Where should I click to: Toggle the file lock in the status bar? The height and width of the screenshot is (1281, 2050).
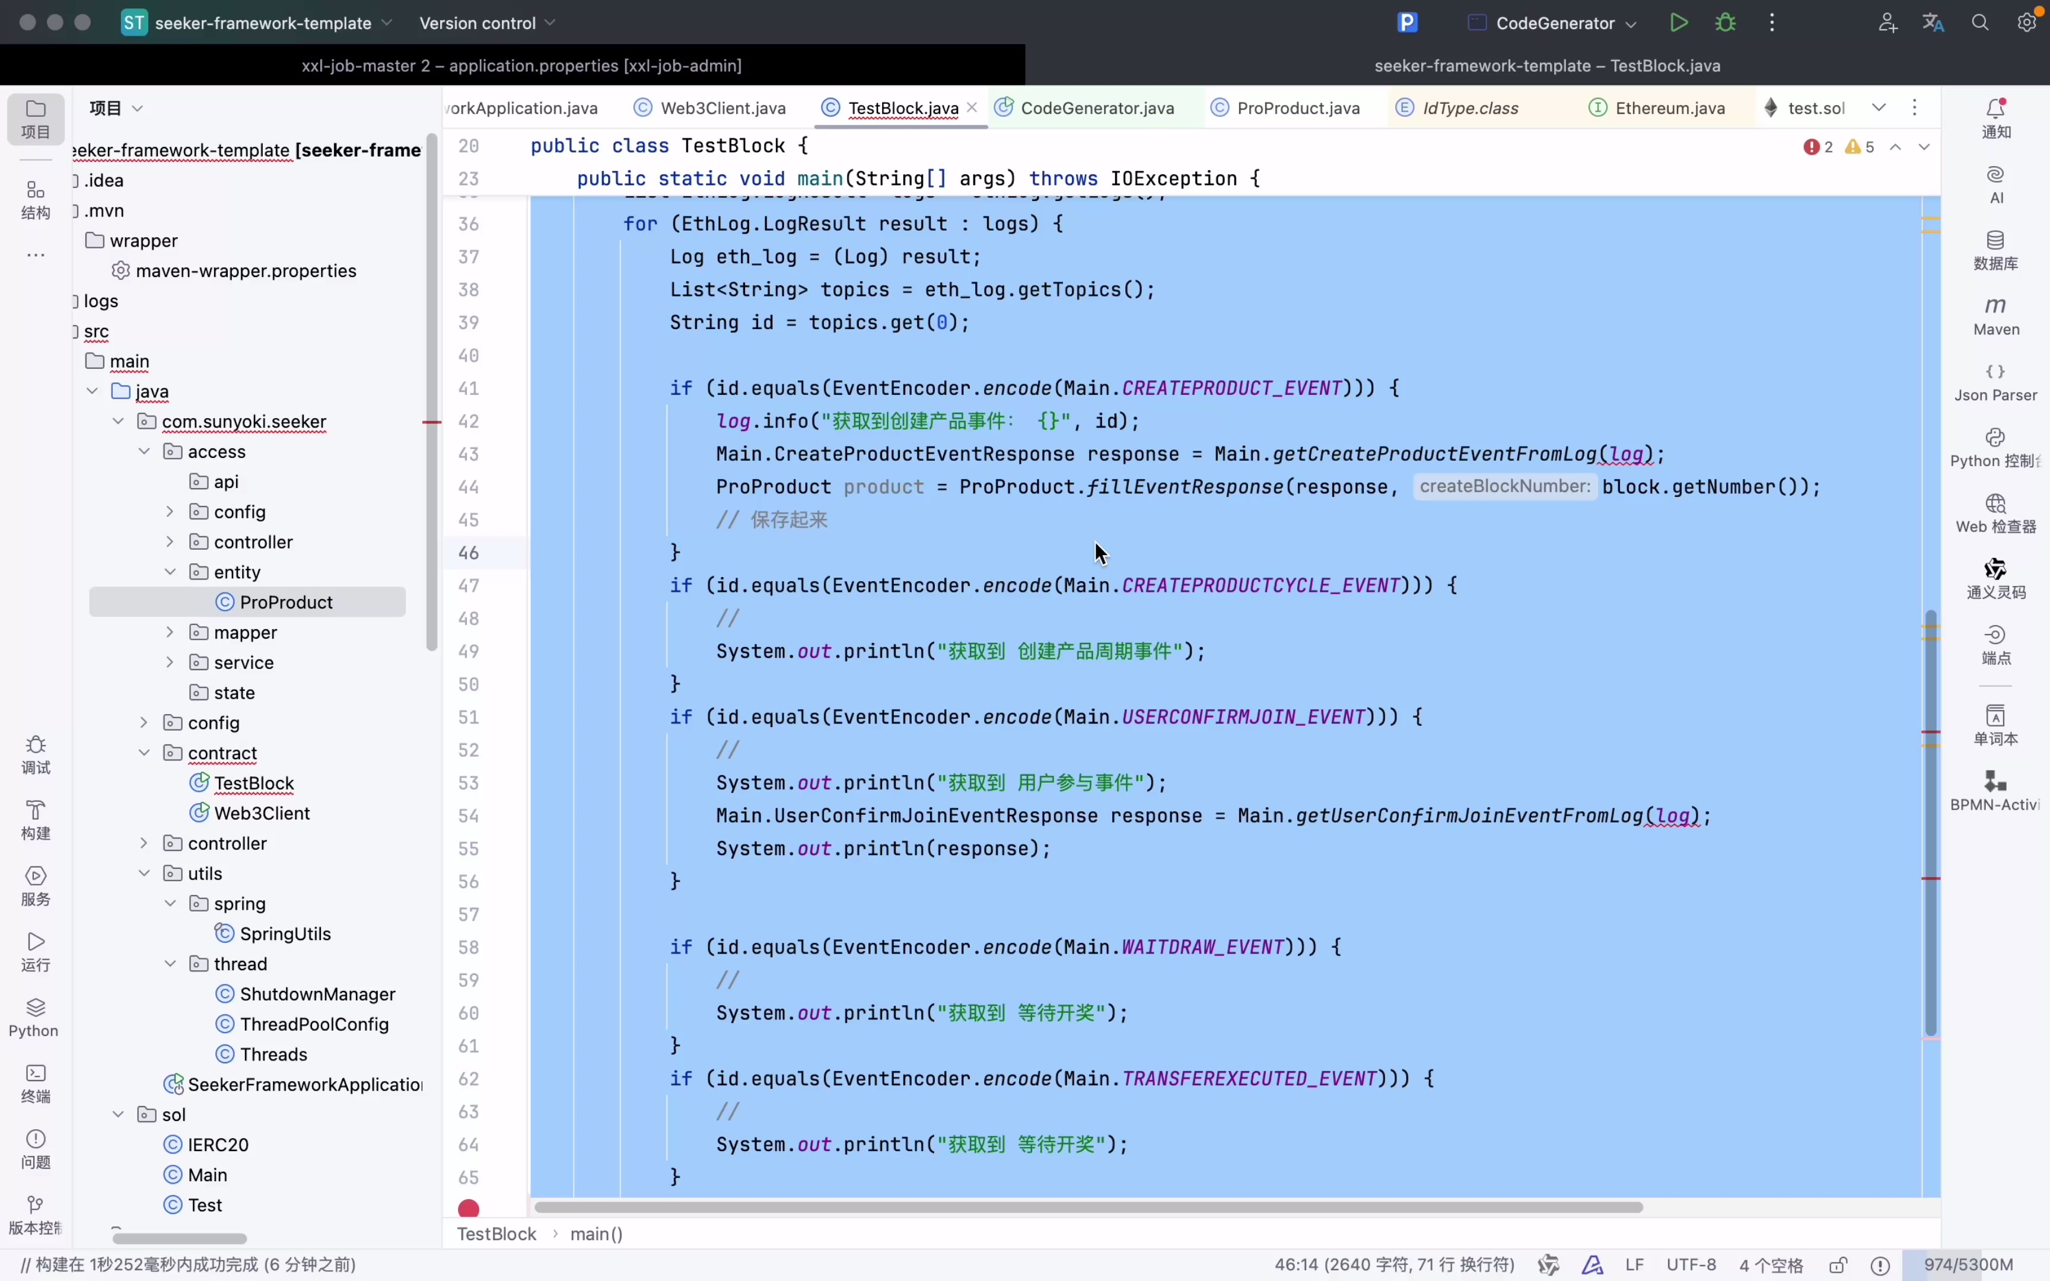[x=1838, y=1264]
